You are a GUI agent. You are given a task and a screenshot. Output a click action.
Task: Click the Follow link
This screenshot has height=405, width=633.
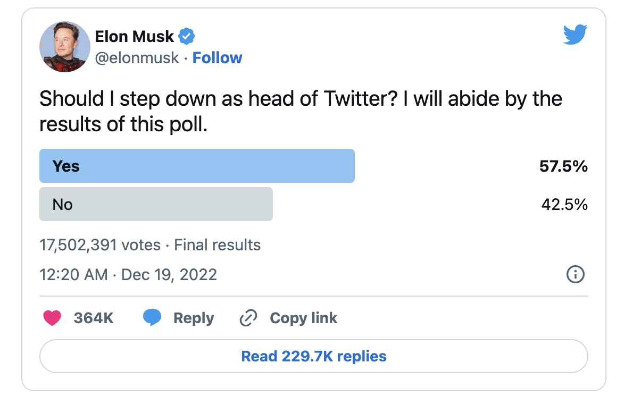tap(217, 57)
